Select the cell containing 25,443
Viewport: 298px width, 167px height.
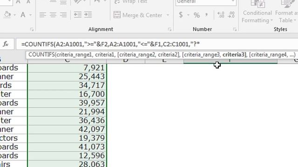67,77
